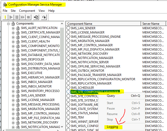Expand the SMS_INBOX_MONITOR tree node

tap(13, 87)
